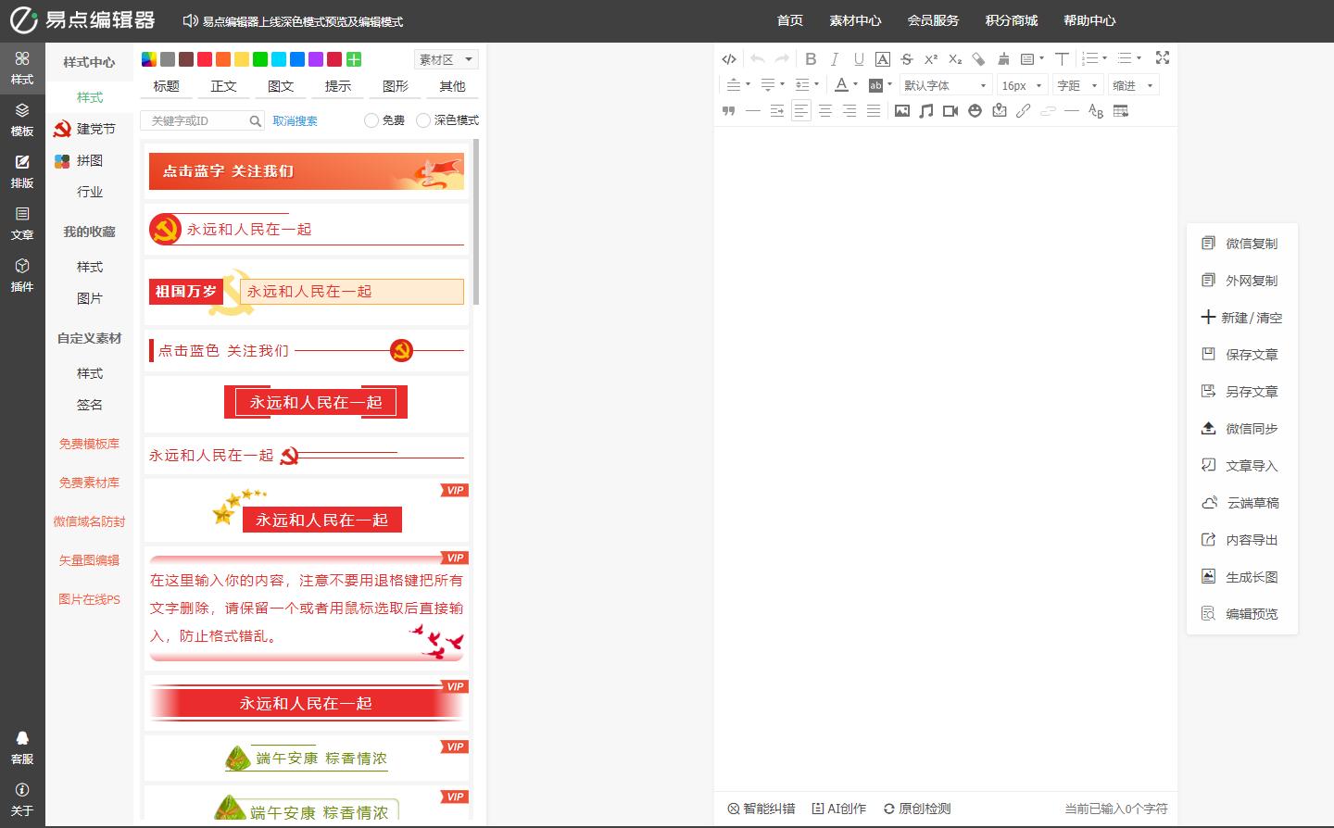
Task: Click the insert hyperlink icon
Action: 1023,110
